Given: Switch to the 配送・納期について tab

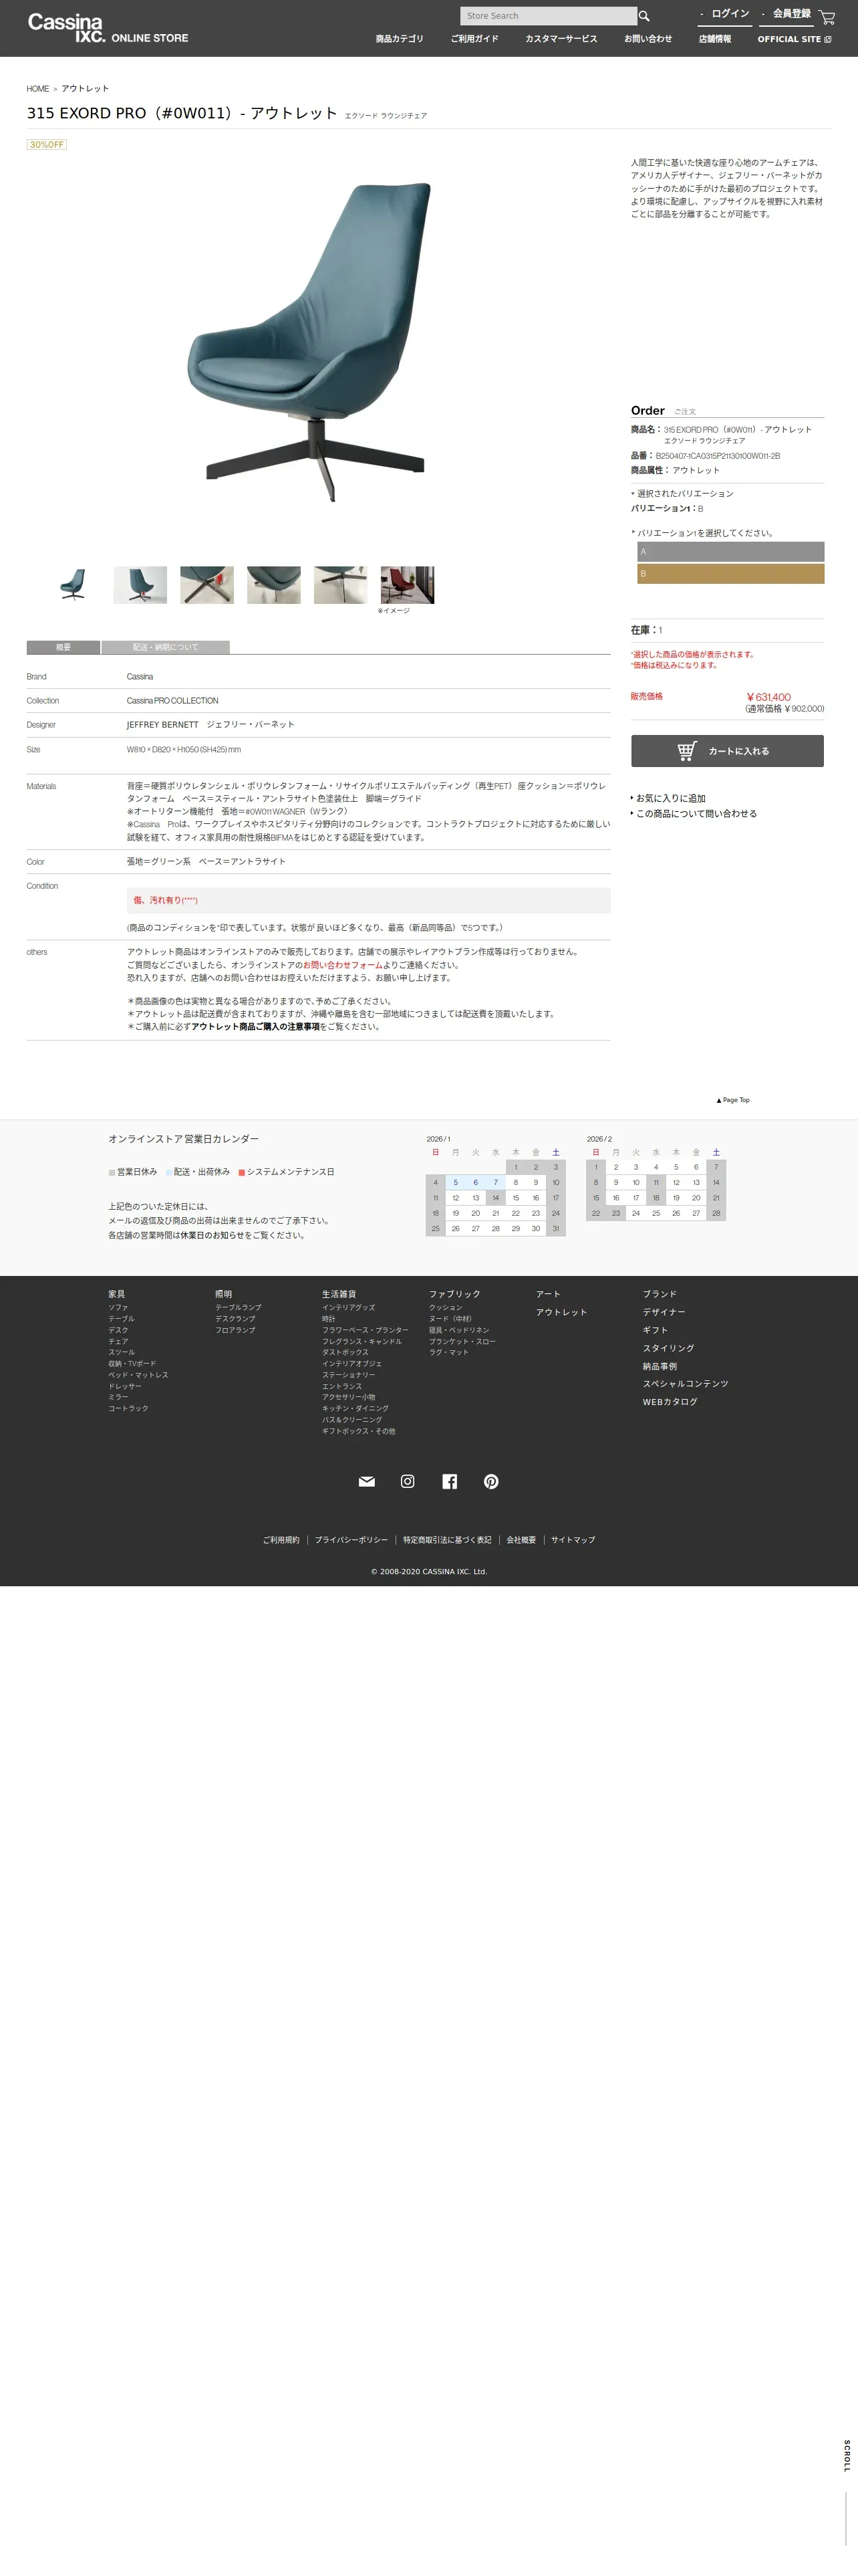Looking at the screenshot, I should [x=166, y=647].
